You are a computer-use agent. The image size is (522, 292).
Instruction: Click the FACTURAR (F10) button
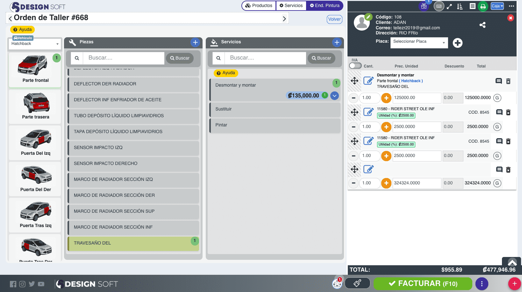(423, 283)
